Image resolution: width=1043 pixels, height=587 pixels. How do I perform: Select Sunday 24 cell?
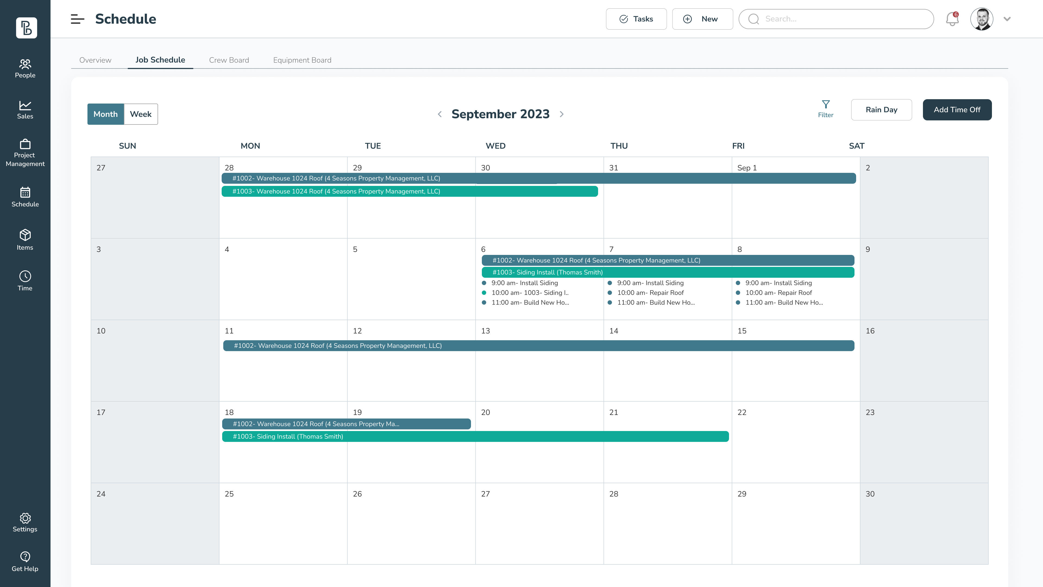(155, 523)
